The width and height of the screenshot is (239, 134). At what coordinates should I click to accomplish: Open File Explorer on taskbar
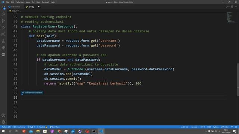(x=38, y=131)
